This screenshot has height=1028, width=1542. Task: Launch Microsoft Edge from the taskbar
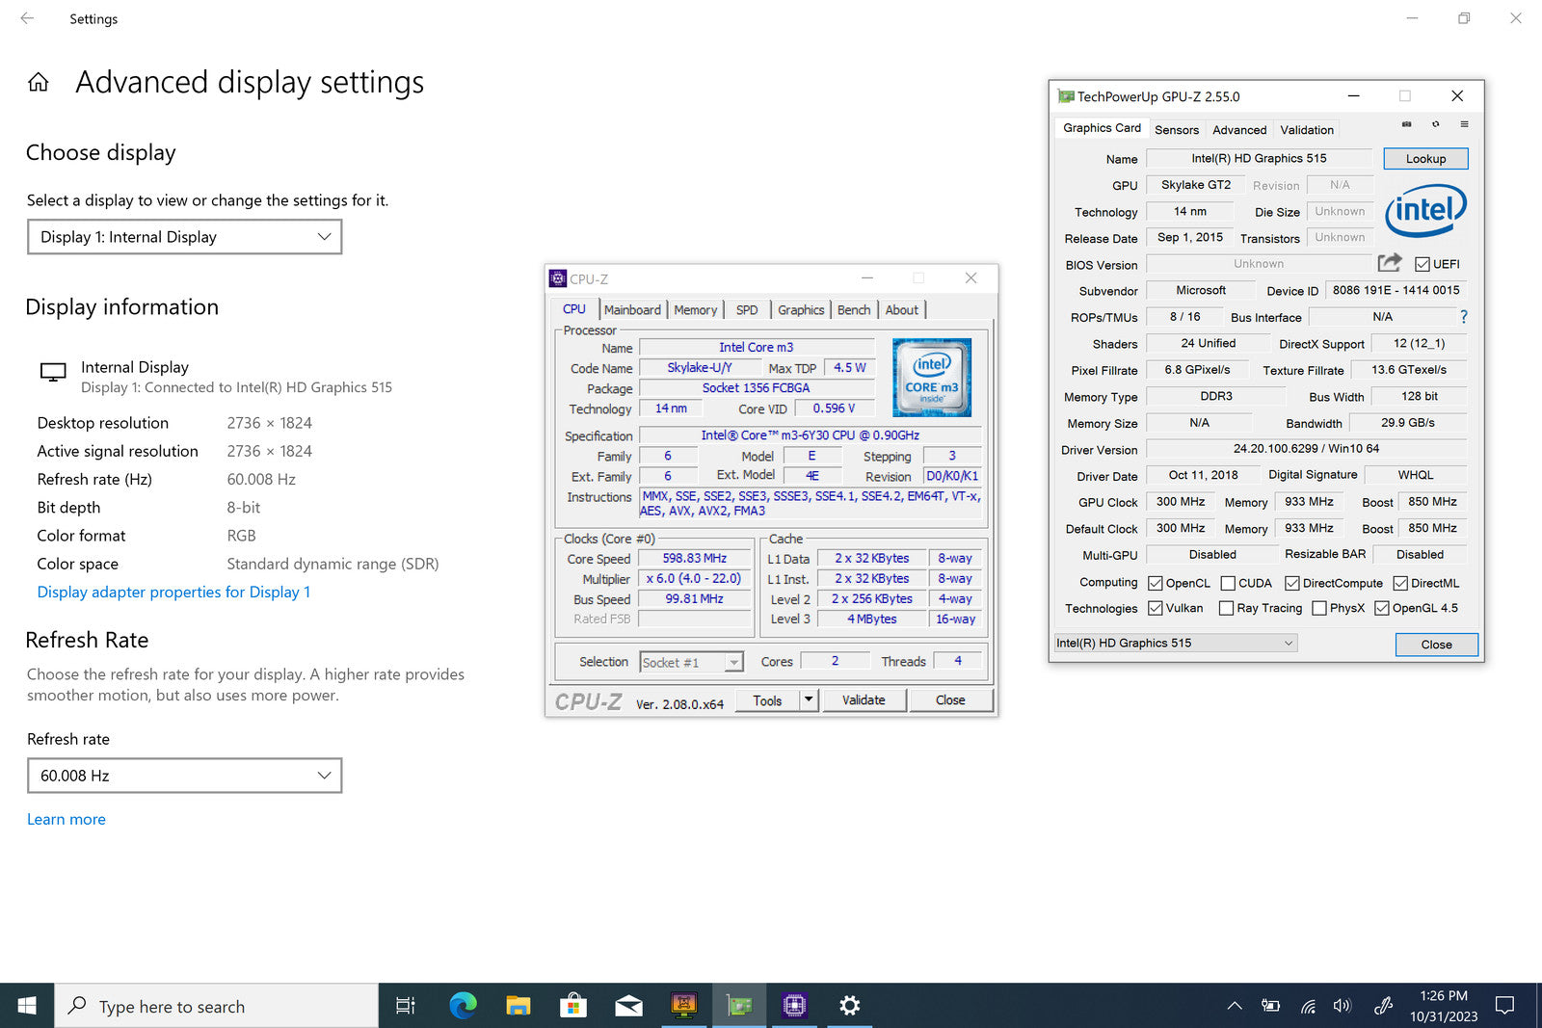pos(463,1006)
